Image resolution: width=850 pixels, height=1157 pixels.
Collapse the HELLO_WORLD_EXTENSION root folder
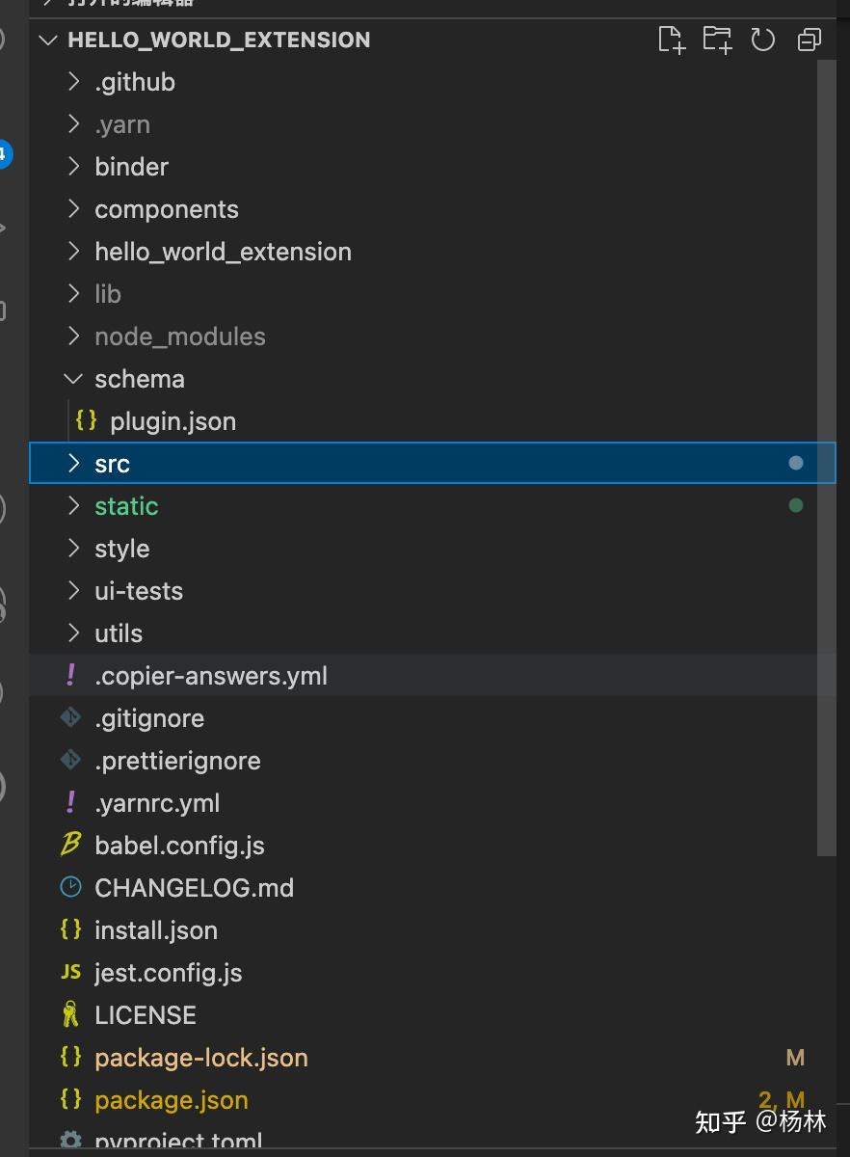(46, 40)
